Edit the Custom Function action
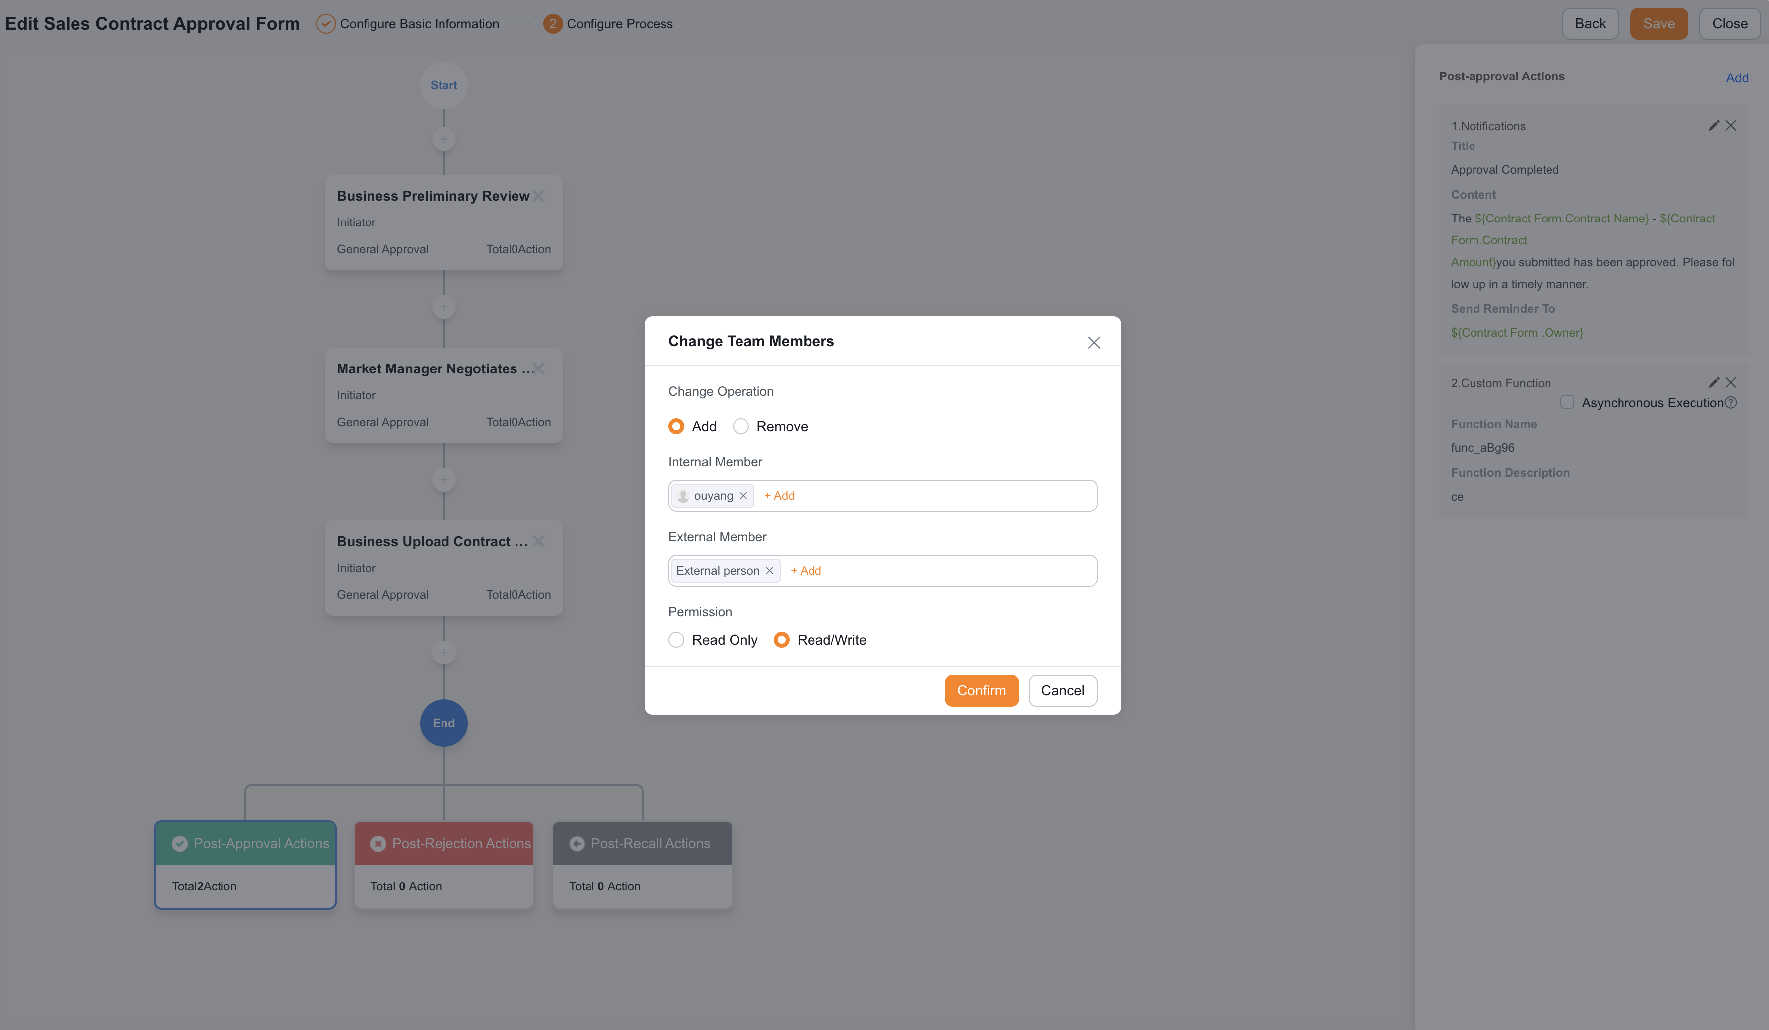The image size is (1769, 1030). pyautogui.click(x=1713, y=383)
